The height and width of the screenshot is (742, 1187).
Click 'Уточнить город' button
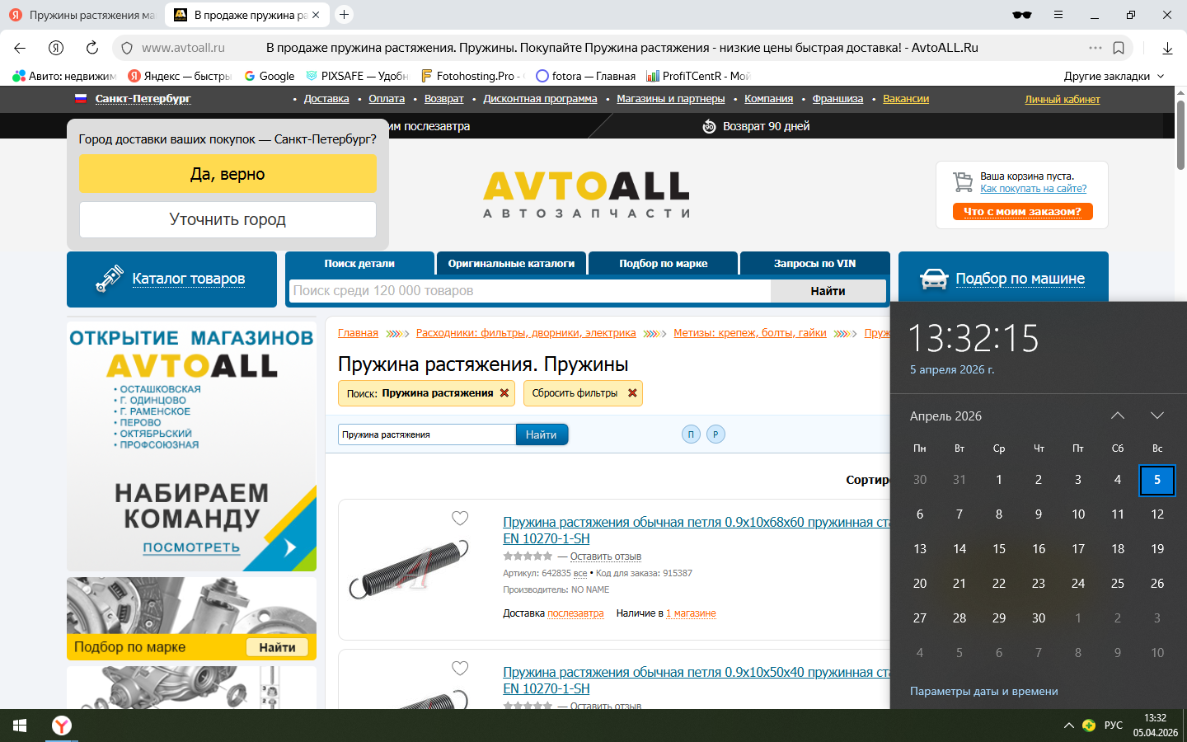[228, 219]
